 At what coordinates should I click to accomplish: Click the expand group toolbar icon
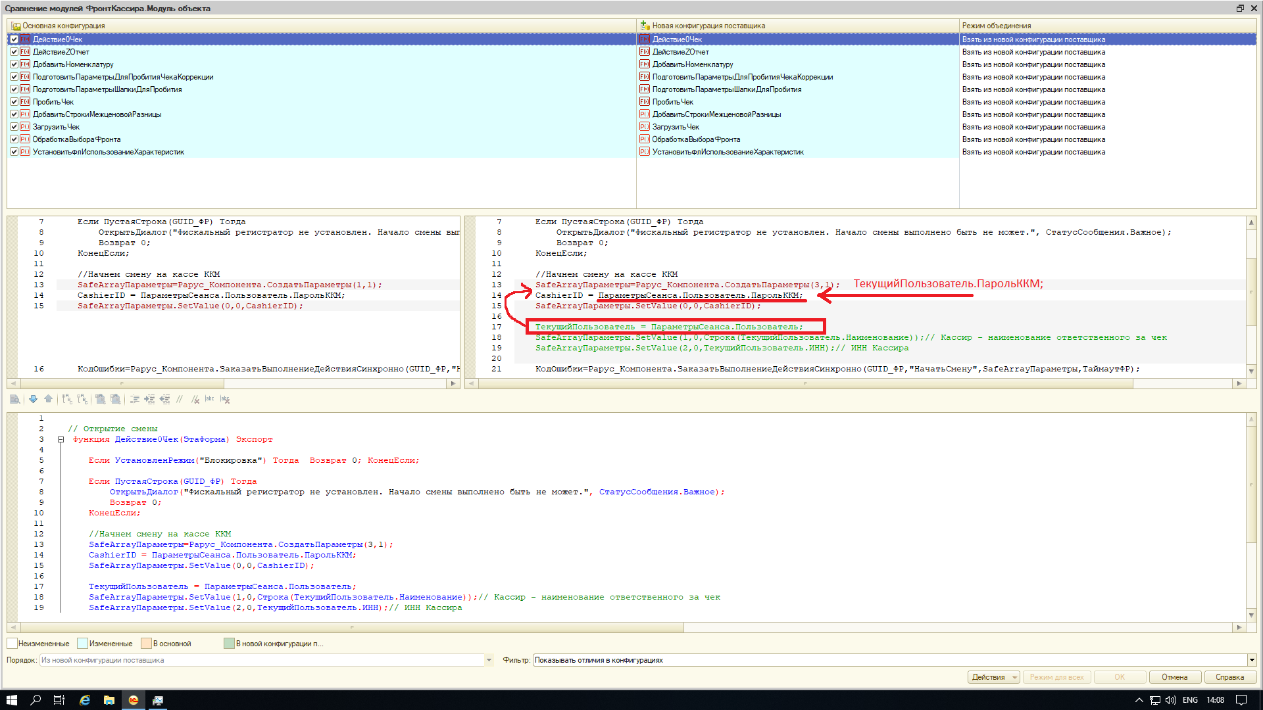[x=66, y=399]
